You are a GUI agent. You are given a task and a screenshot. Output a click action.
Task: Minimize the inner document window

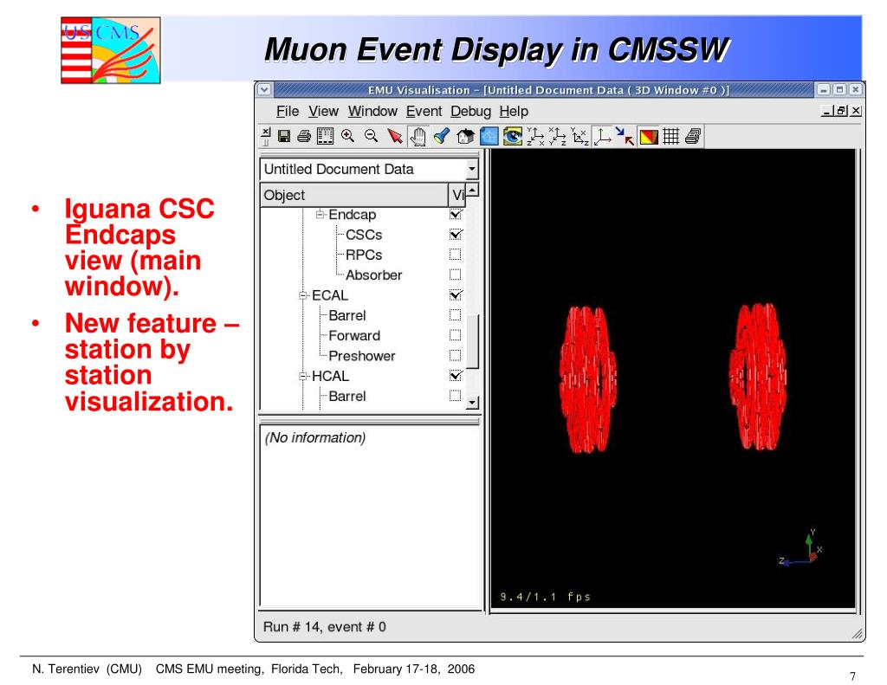[x=827, y=112]
